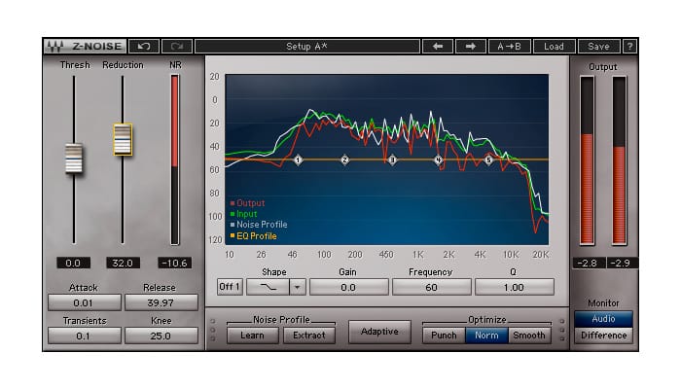Image resolution: width=681 pixels, height=389 pixels.
Task: Click left output peak value -2.8
Action: click(588, 263)
